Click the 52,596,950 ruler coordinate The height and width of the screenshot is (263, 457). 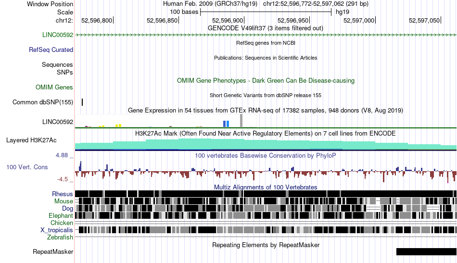tap(293, 20)
